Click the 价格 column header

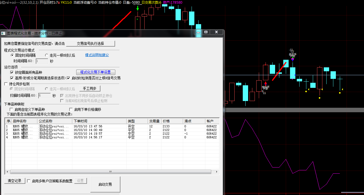[x=172, y=121]
